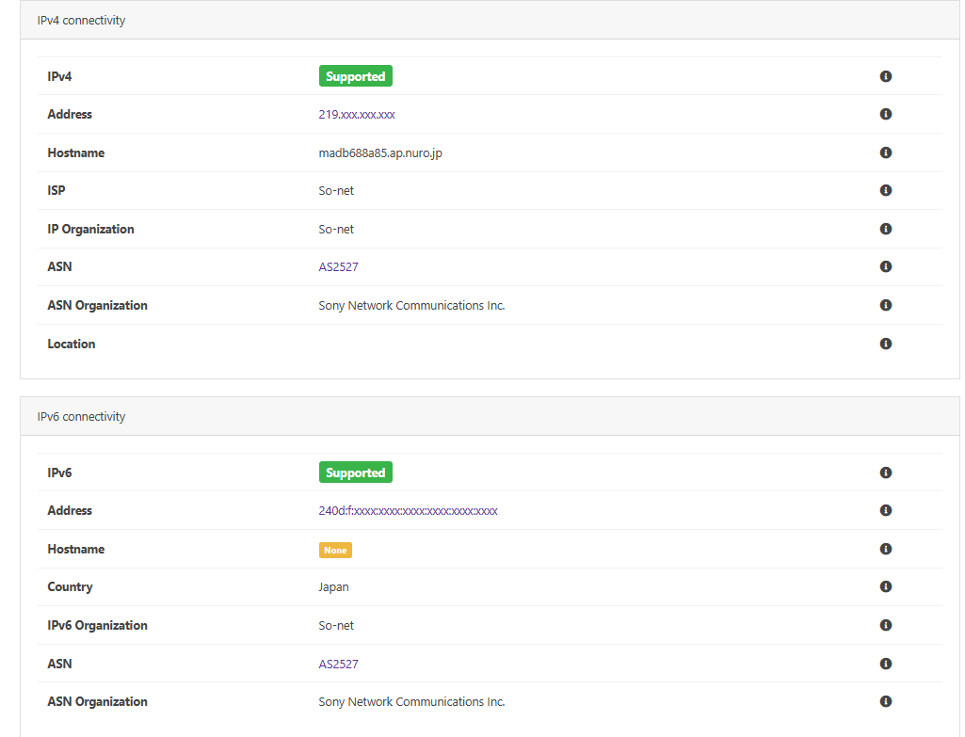Click So-net in the IPv6 Organization row
Image resolution: width=965 pixels, height=737 pixels.
336,626
